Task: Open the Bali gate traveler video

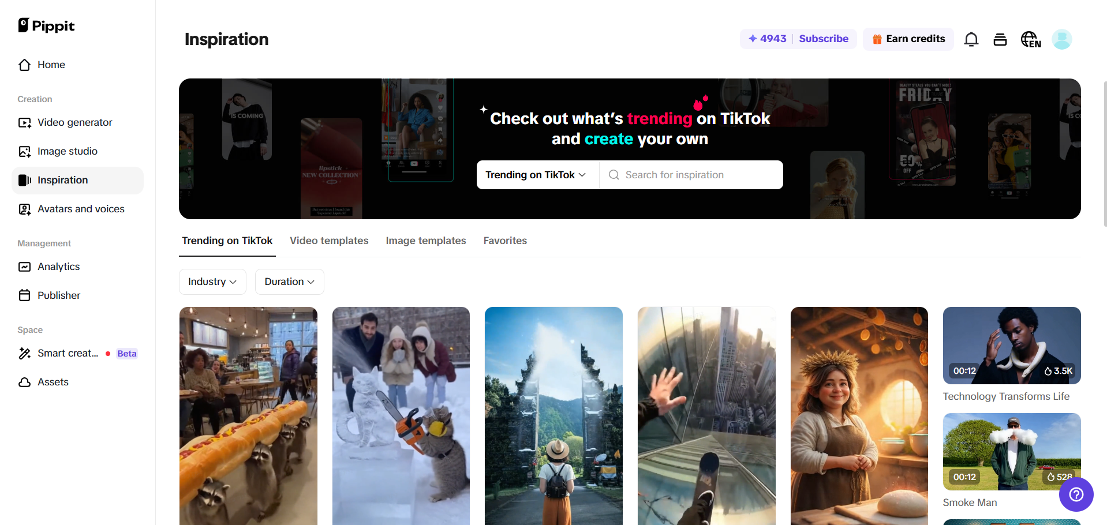Action: 553,416
